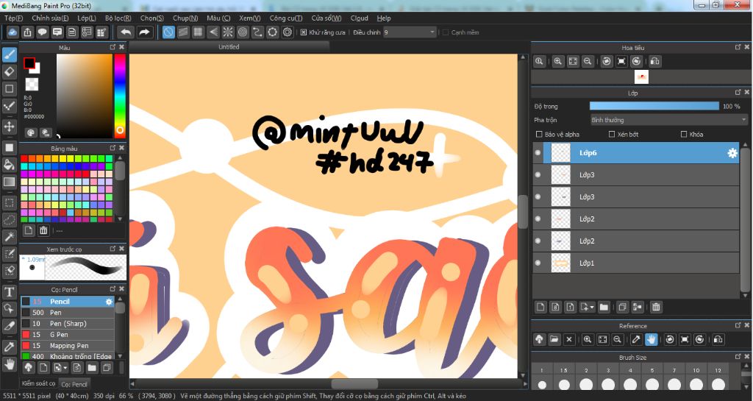Select the G Pen brush

(x=67, y=334)
